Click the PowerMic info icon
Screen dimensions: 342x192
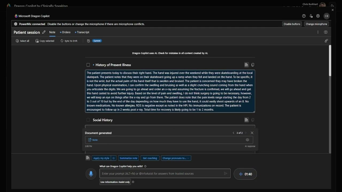click(15, 24)
